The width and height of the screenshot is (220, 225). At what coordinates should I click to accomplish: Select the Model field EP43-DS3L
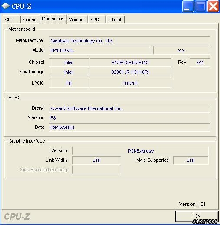tap(100, 50)
